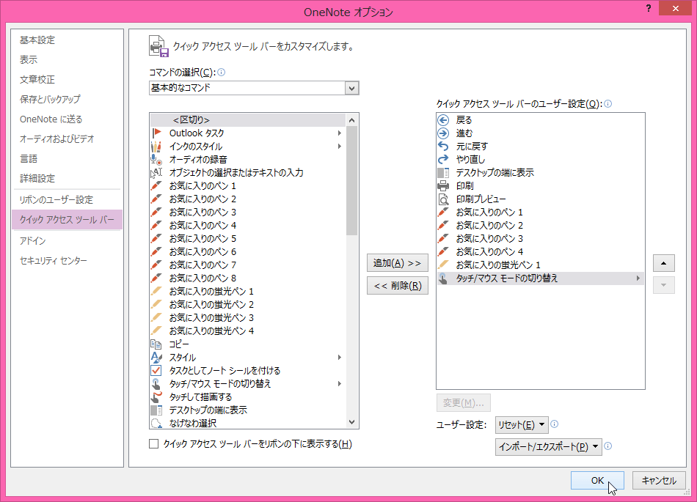Open the リセット dropdown button
The image size is (697, 502).
(522, 425)
